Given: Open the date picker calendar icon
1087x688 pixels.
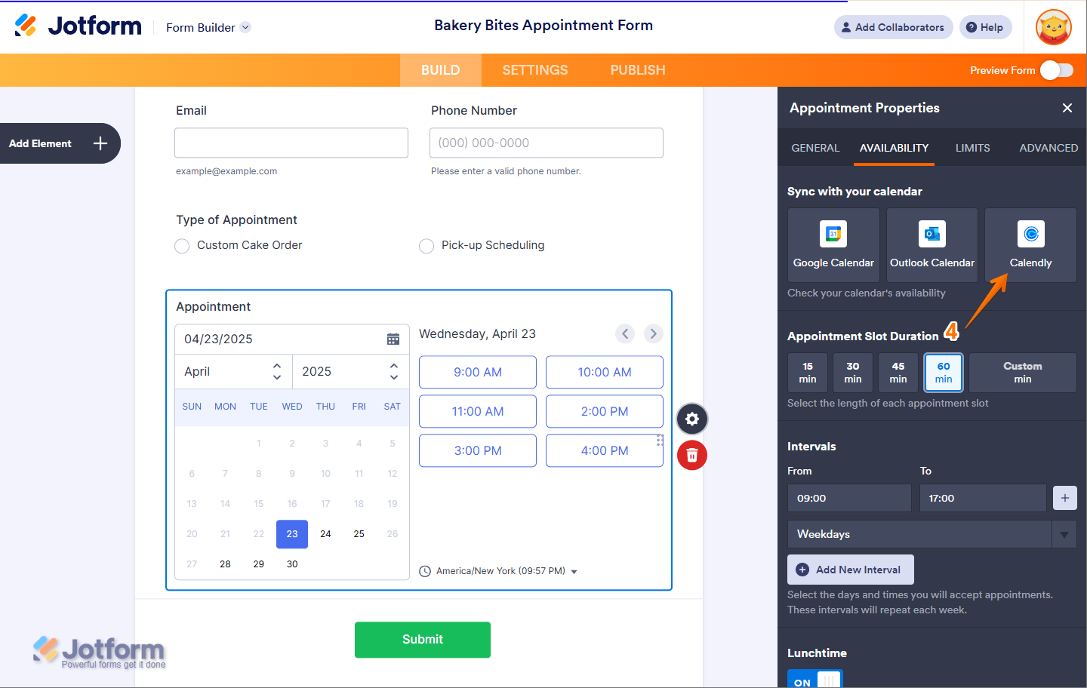Looking at the screenshot, I should (x=393, y=339).
